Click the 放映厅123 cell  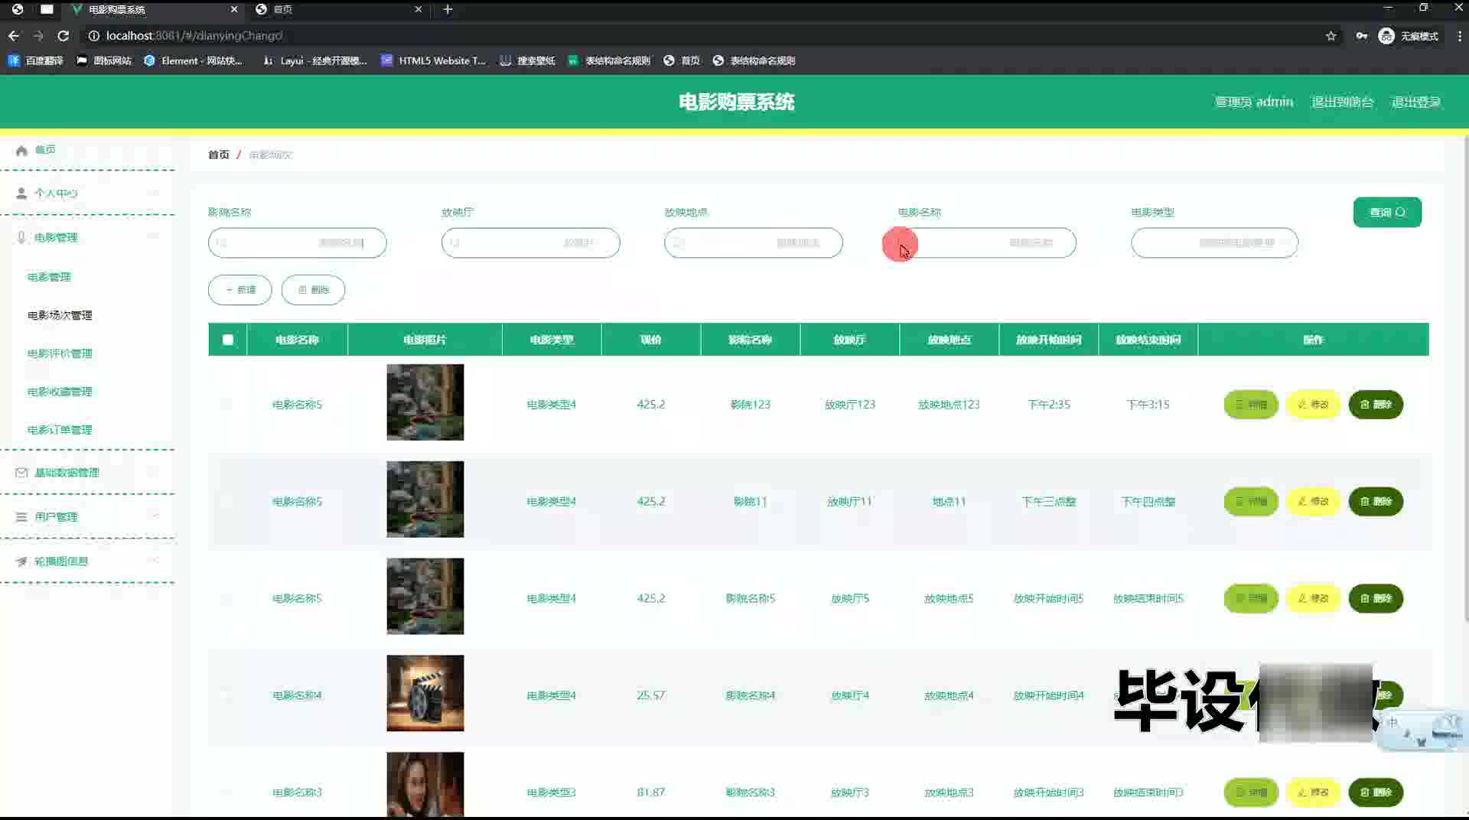point(849,405)
